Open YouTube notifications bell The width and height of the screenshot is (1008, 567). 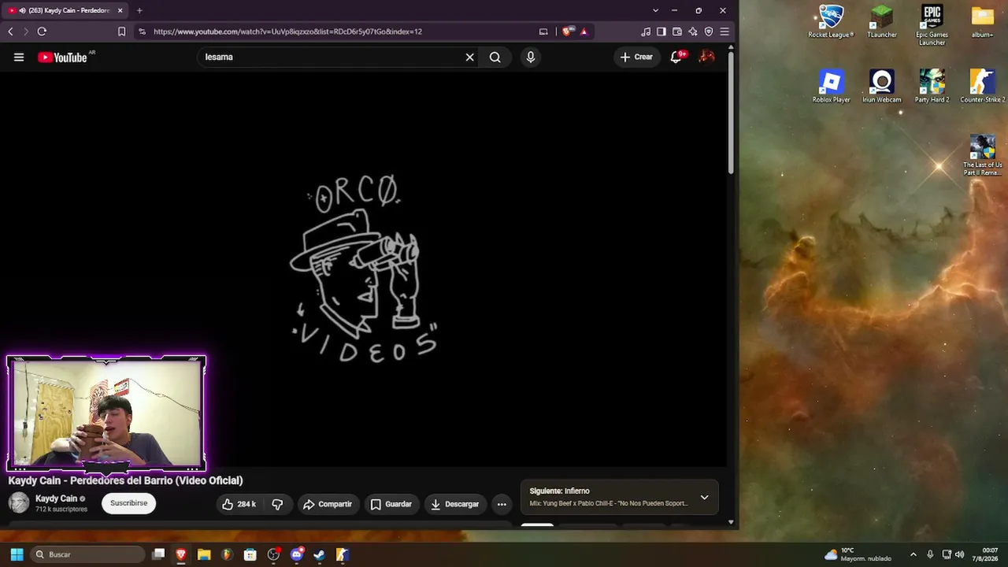[676, 57]
